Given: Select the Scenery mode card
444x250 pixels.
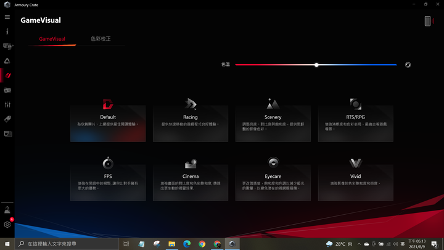Looking at the screenshot, I should coord(273,123).
